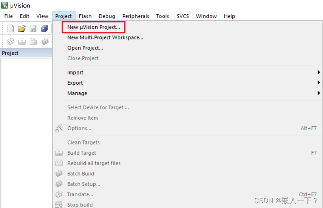This screenshot has height=208, width=323.
Task: Select Remove Item menu entry
Action: 188,118
